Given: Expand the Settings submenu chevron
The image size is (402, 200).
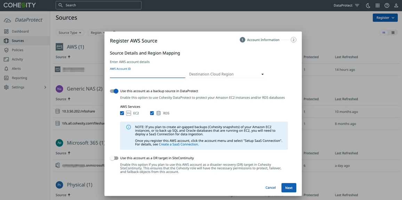Looking at the screenshot, I should (45, 87).
